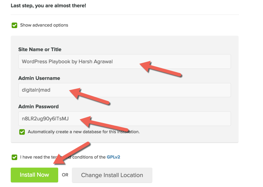
Task: Click the "Show advanced options" label text
Action: click(x=44, y=25)
